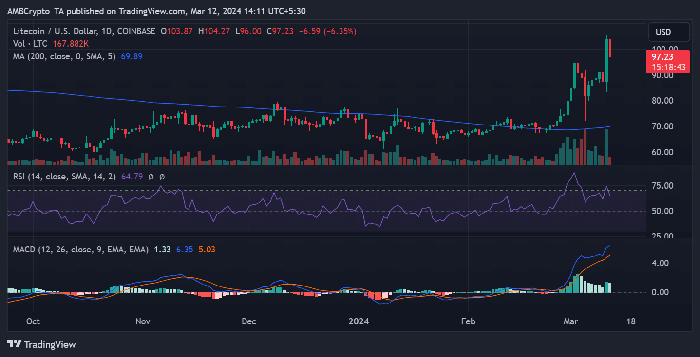Click the MACD histogram value 1.33
This screenshot has height=357, width=700.
point(162,250)
